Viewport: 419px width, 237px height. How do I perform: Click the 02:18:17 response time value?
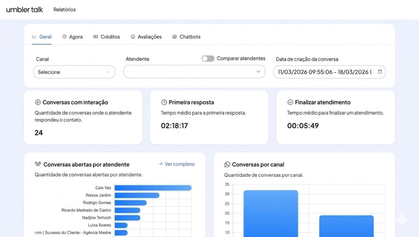[174, 126]
